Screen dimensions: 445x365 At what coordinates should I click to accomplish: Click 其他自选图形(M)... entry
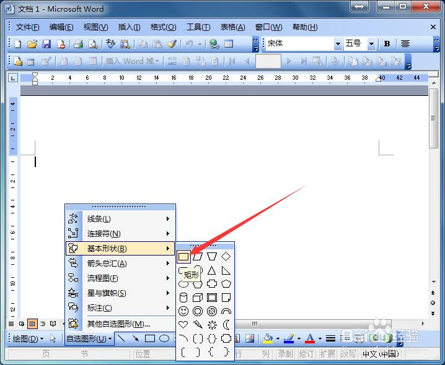click(x=120, y=324)
